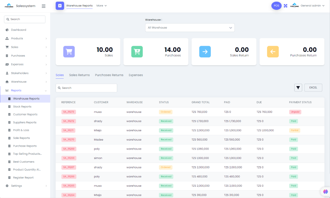
Task: Expand the More menu in top bar
Action: tap(101, 6)
